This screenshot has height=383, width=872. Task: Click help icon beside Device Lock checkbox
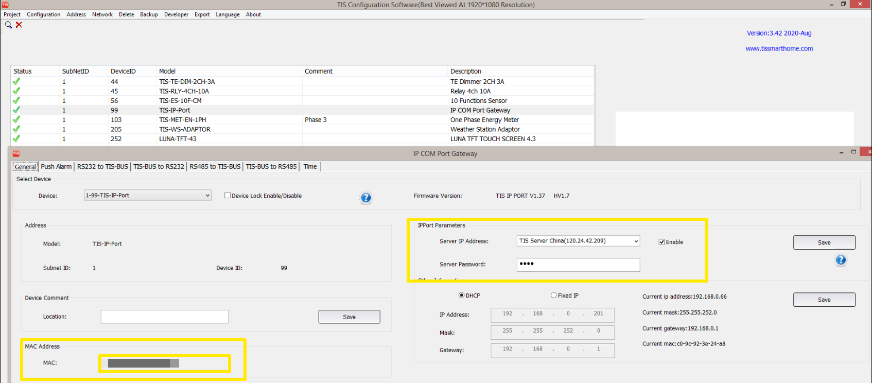(x=365, y=198)
